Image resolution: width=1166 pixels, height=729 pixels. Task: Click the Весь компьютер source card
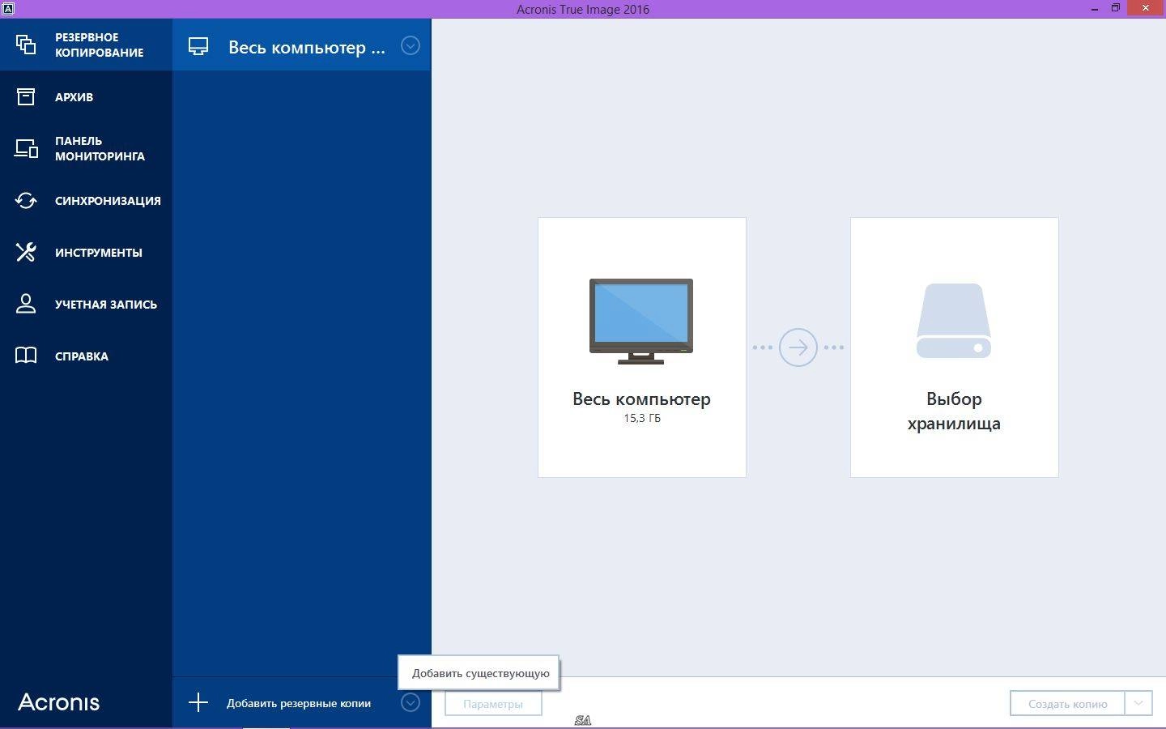(x=641, y=347)
